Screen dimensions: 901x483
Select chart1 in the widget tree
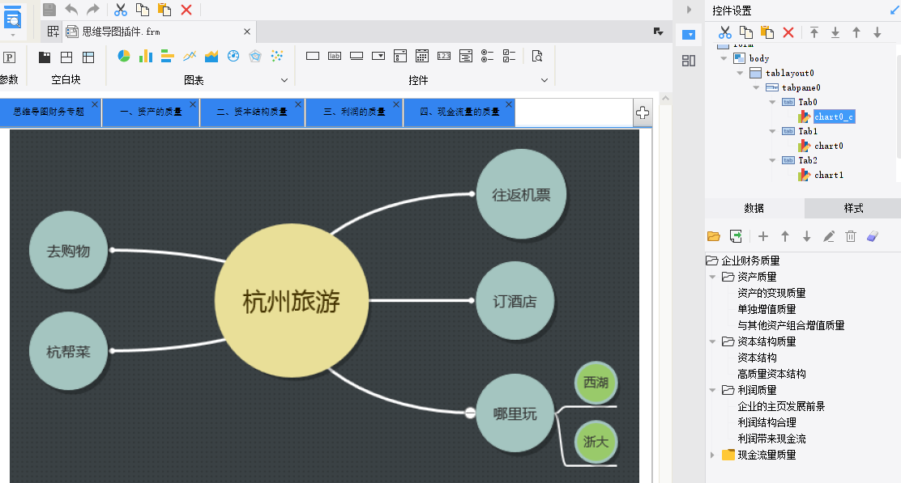pyautogui.click(x=828, y=175)
